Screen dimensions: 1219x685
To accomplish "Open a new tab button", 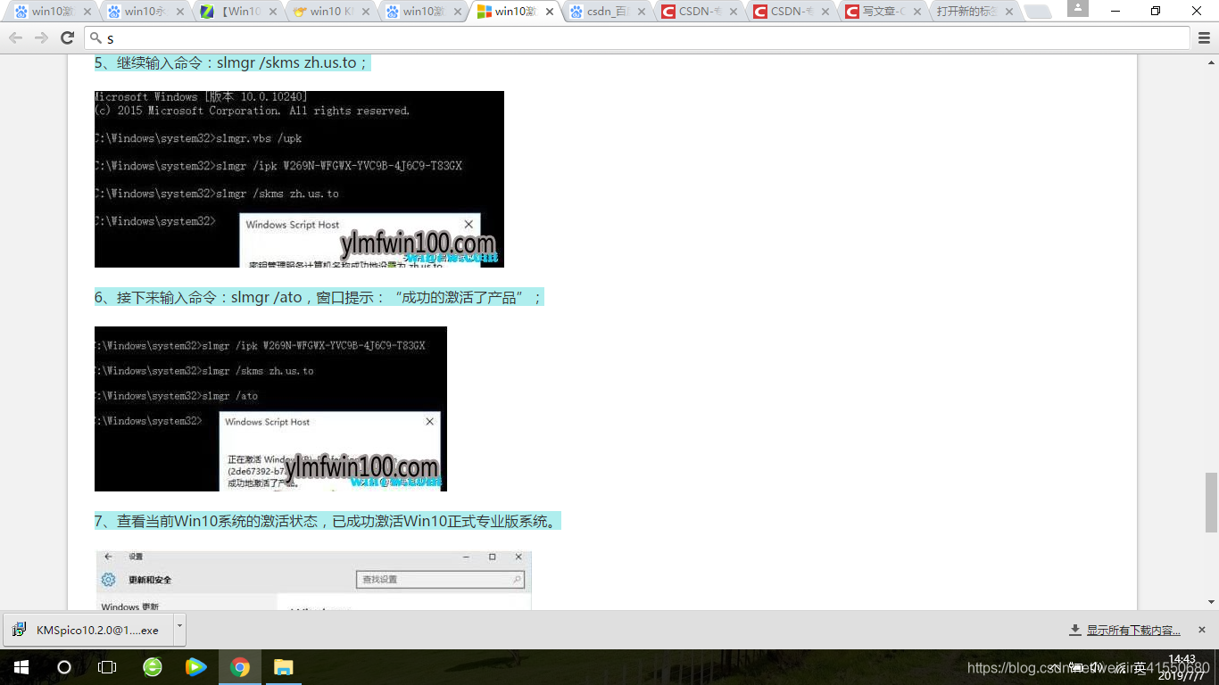I will [x=1037, y=12].
